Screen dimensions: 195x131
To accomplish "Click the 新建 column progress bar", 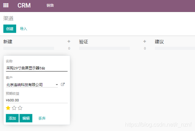I will click(29, 48).
